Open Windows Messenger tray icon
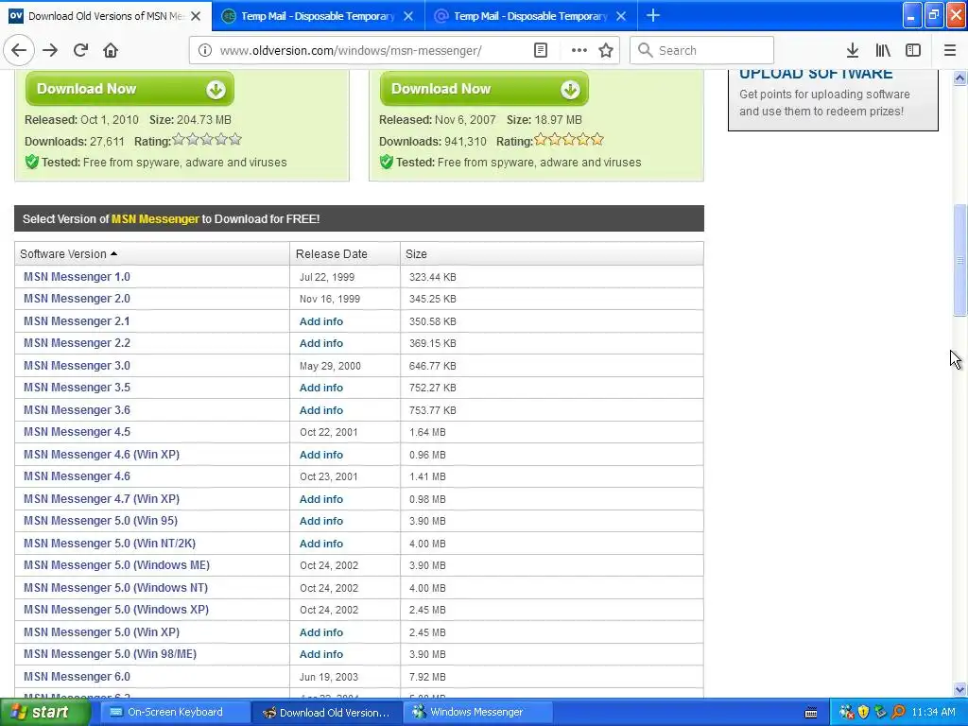 (846, 713)
